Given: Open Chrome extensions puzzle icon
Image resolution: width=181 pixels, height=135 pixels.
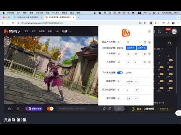Looking at the screenshot, I should point(156,23).
